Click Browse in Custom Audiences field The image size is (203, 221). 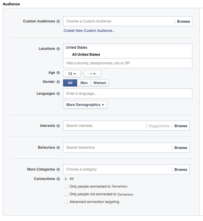(184, 22)
